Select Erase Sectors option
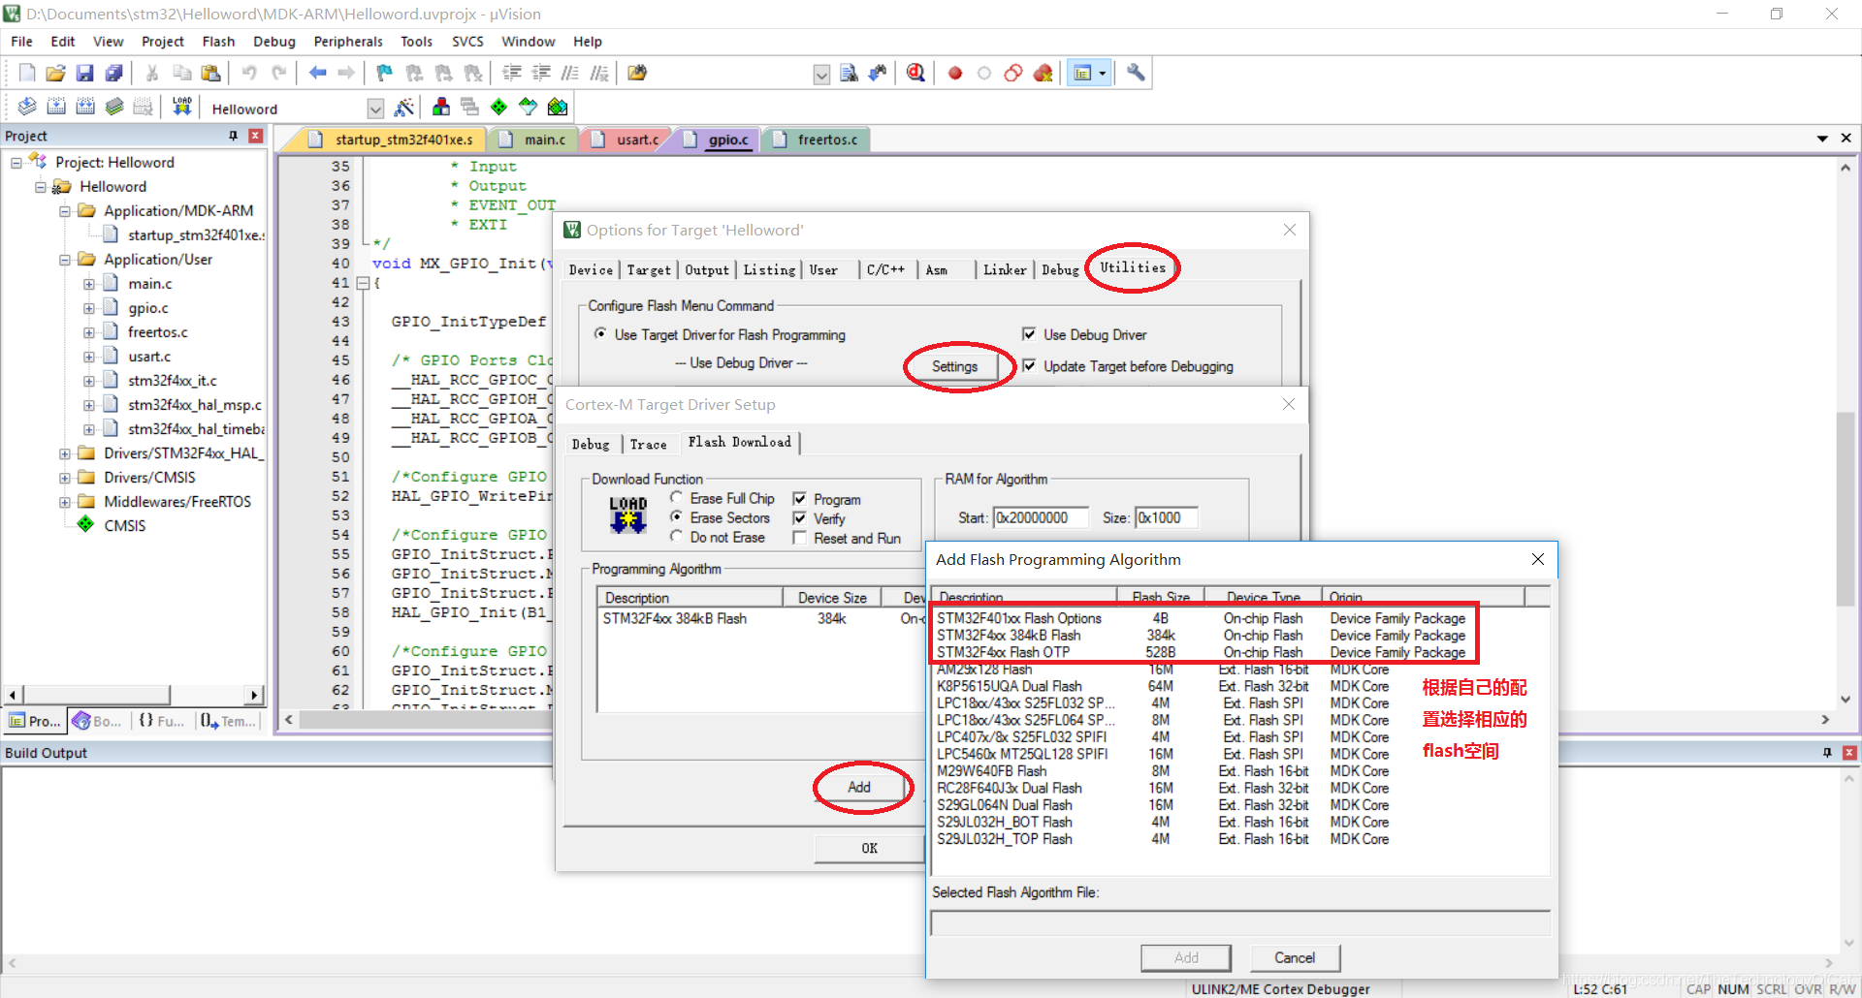The image size is (1862, 998). click(677, 517)
